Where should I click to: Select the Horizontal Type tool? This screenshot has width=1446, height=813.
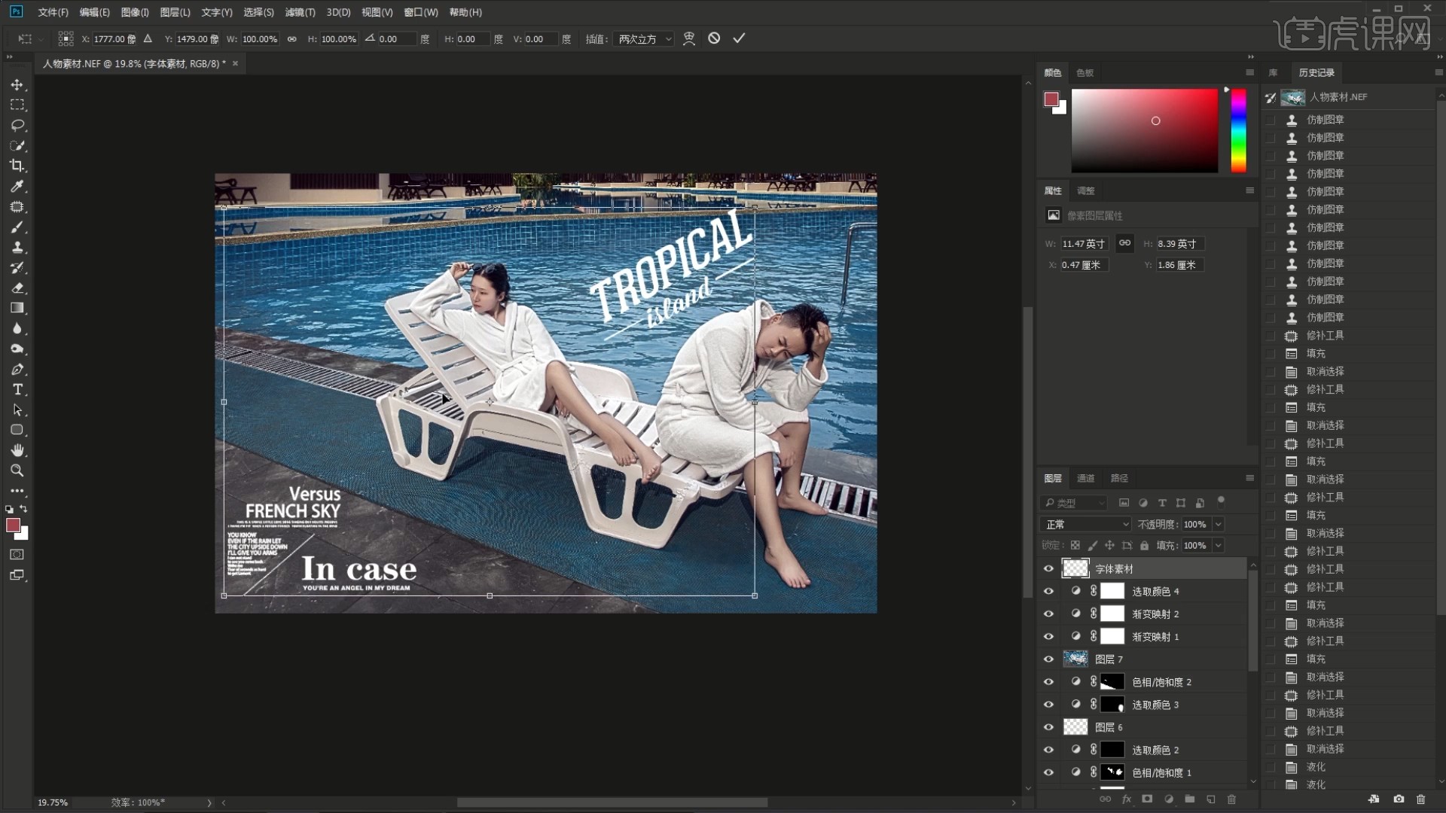[17, 390]
